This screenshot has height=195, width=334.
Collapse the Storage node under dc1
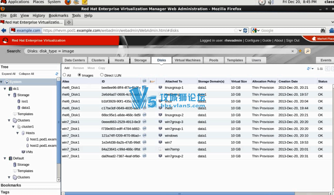tap(9, 95)
